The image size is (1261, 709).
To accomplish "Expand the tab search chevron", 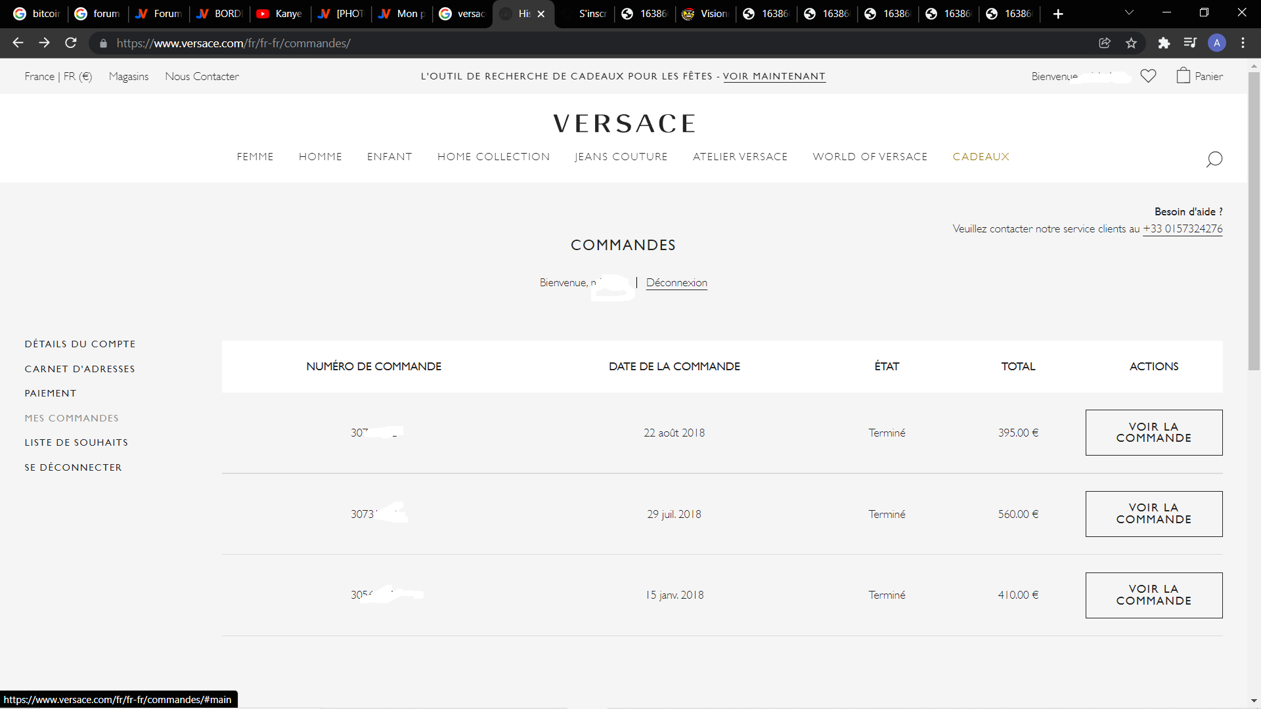I will [x=1129, y=12].
